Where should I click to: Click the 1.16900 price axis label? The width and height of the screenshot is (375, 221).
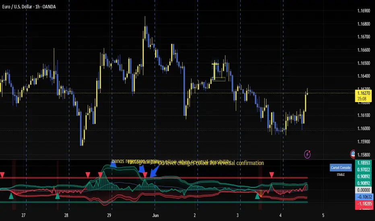[363, 11]
